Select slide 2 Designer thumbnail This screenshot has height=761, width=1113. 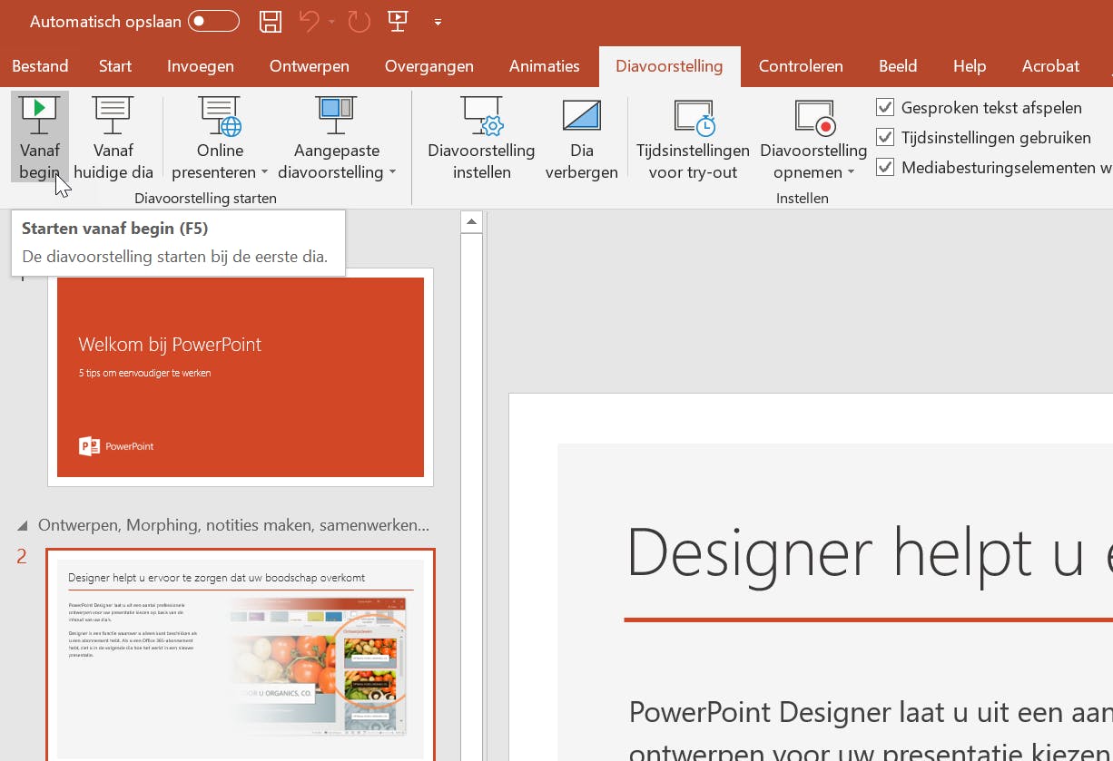click(x=241, y=655)
